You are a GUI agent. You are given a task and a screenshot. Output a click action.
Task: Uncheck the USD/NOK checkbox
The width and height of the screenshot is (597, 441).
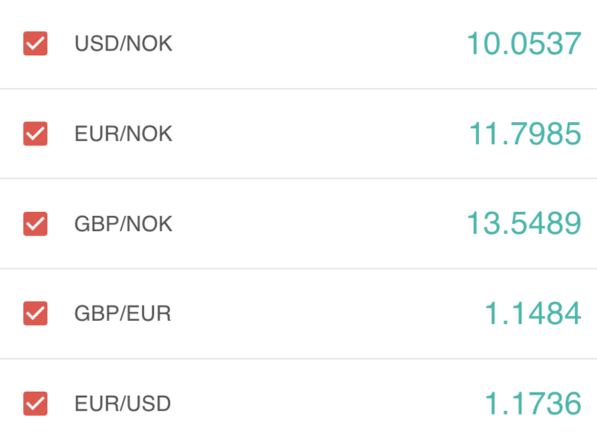click(x=35, y=44)
